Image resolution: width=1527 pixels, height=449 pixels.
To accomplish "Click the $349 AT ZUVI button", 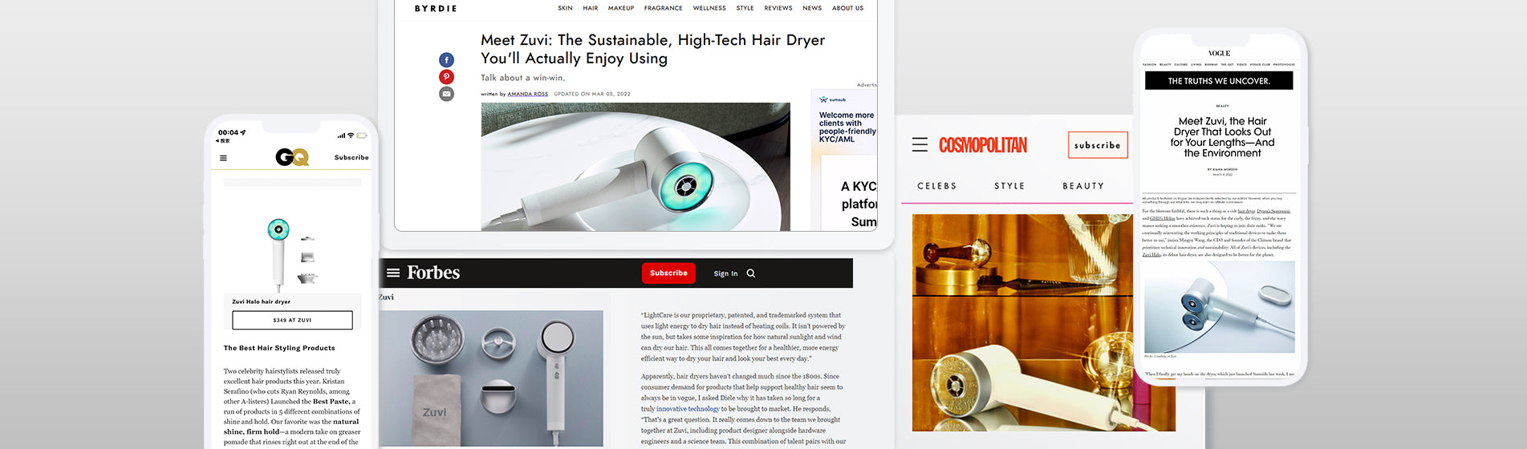I will point(292,320).
